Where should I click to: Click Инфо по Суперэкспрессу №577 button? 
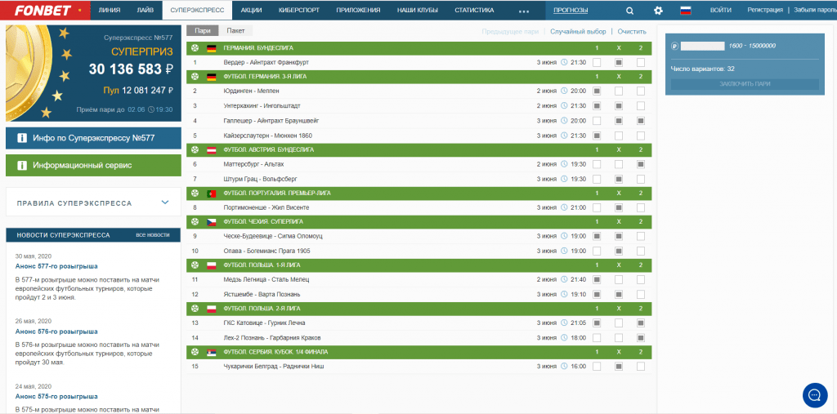click(x=93, y=138)
